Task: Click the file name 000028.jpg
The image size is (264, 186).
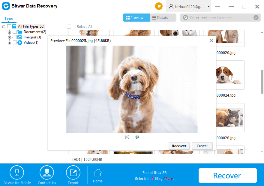Action: 226,138
